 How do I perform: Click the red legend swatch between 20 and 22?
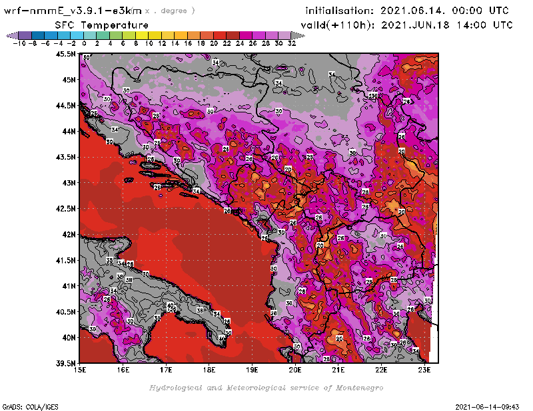220,35
